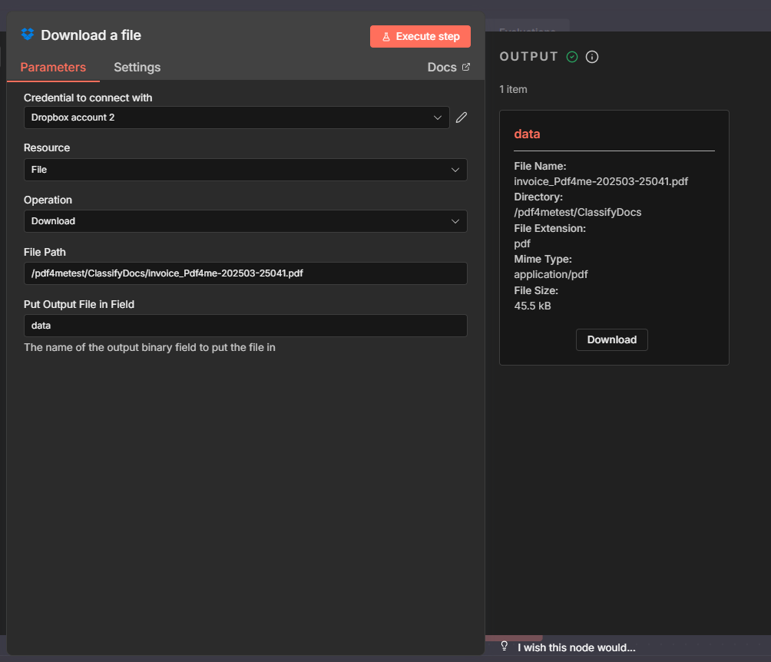Click the Download button in output panel

pos(611,339)
